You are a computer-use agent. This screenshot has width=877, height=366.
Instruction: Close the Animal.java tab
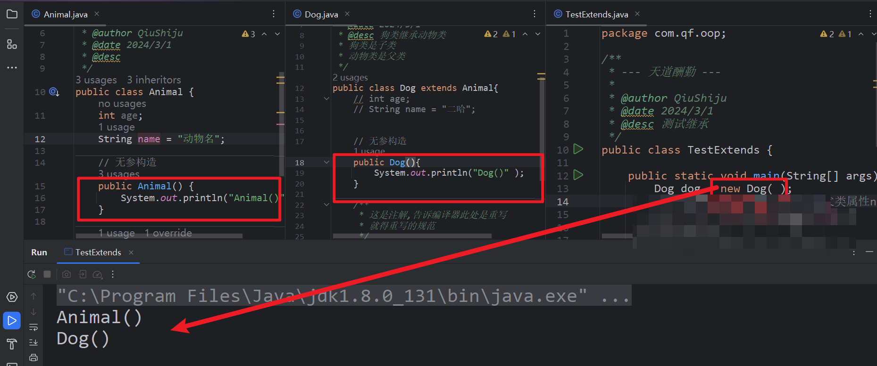[97, 14]
